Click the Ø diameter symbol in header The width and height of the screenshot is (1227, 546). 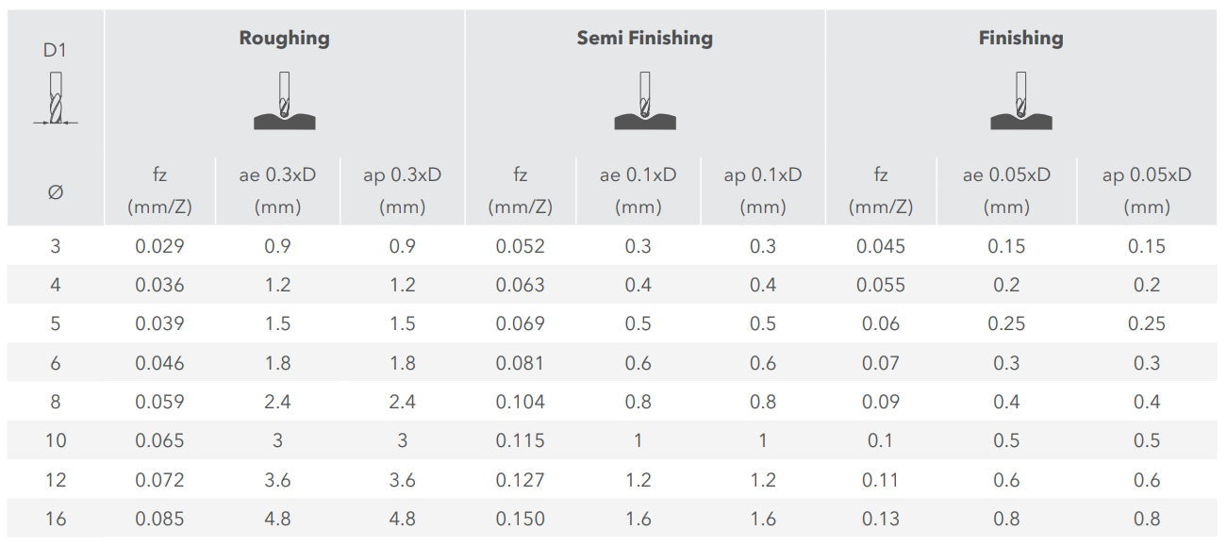(56, 191)
